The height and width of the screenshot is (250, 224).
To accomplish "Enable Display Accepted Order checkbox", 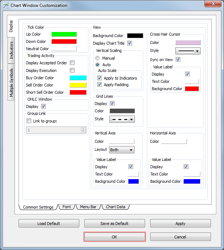I will pyautogui.click(x=72, y=63).
